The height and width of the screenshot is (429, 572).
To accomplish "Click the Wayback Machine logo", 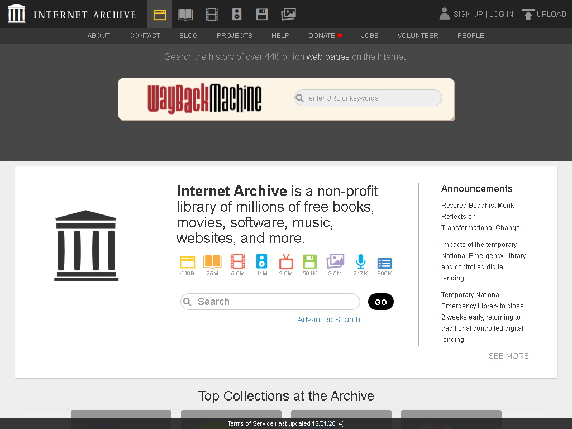I will click(x=204, y=98).
